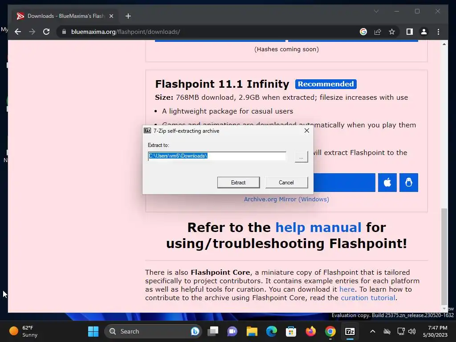The width and height of the screenshot is (456, 342).
Task: Click the blue Recommended badge
Action: 326,84
